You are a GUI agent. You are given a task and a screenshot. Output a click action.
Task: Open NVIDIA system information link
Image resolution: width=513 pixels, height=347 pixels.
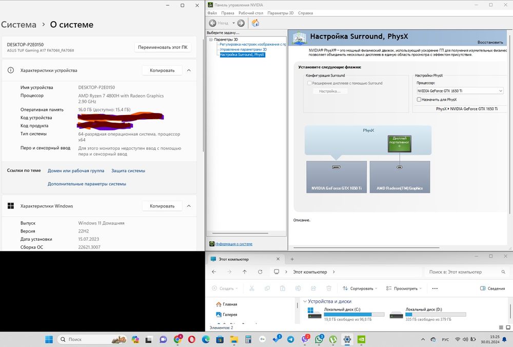point(233,244)
